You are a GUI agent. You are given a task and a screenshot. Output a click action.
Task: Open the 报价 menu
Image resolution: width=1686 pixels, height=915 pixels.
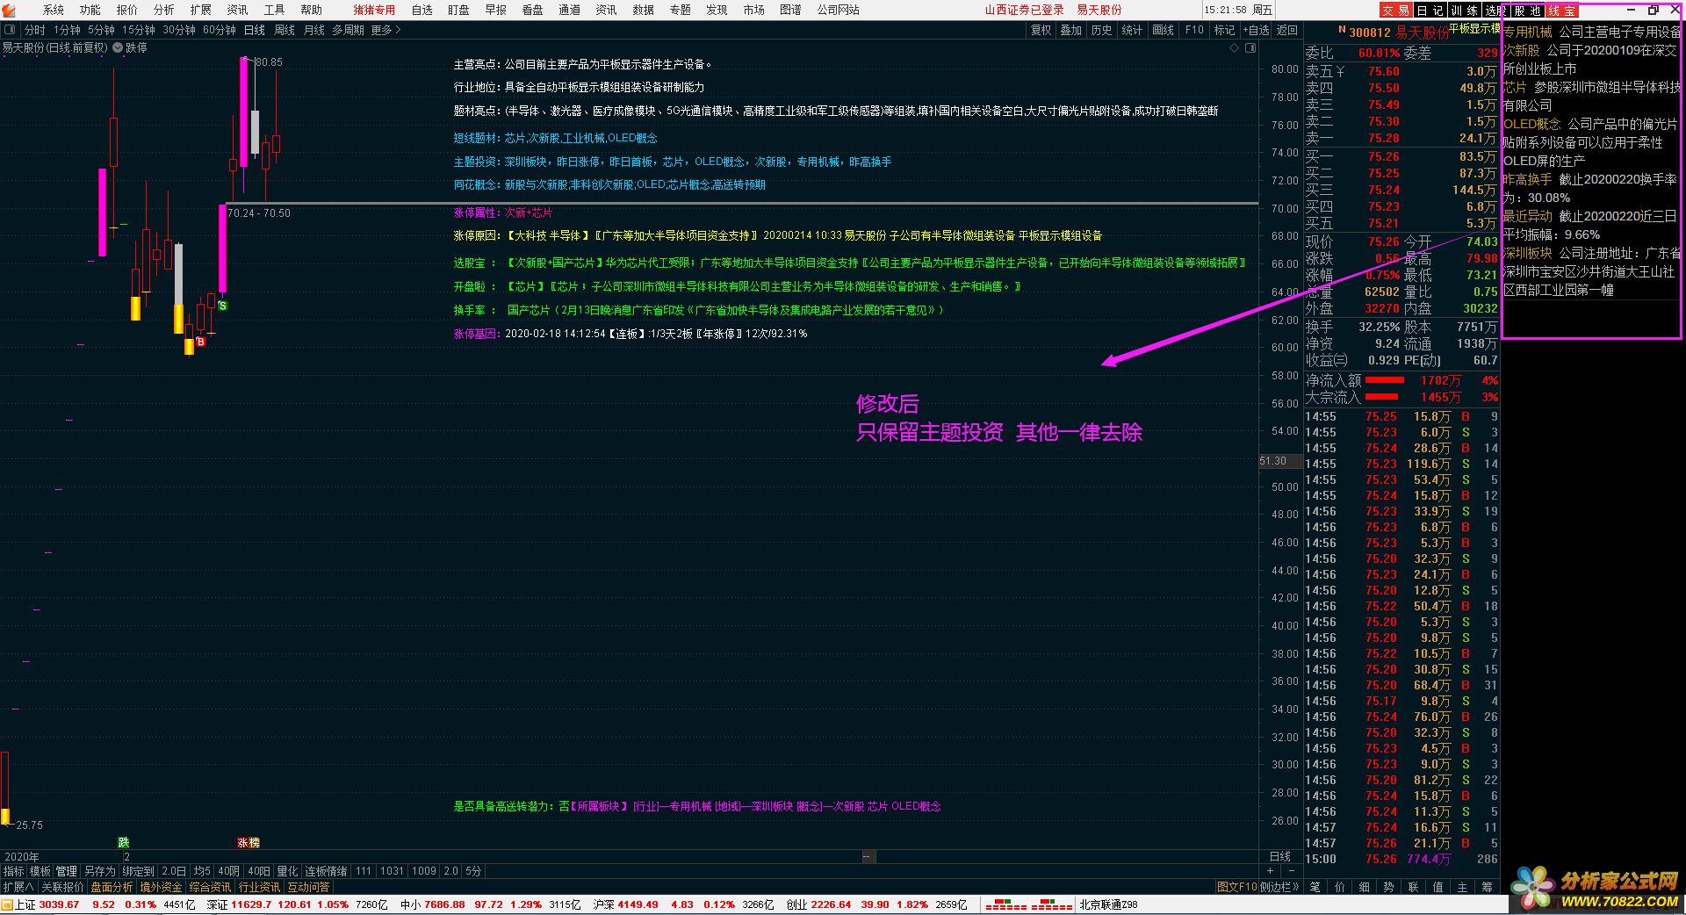click(127, 10)
